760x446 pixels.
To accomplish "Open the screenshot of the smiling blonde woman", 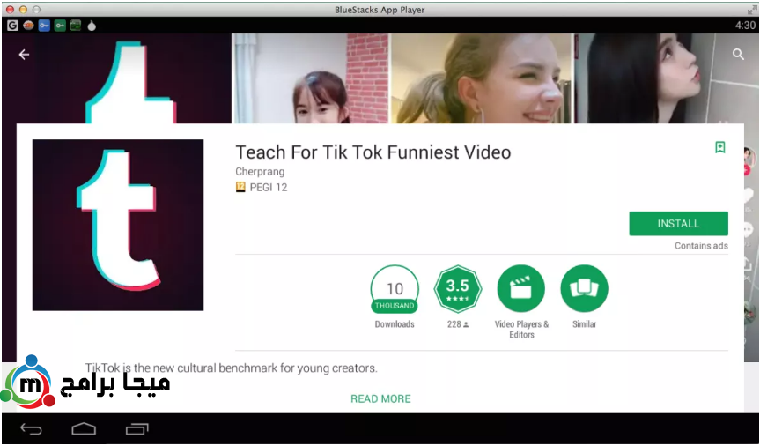I will pyautogui.click(x=483, y=78).
